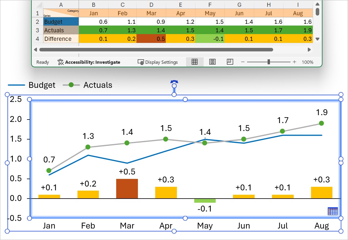
Task: Click the zoom in plus button
Action: [x=294, y=62]
